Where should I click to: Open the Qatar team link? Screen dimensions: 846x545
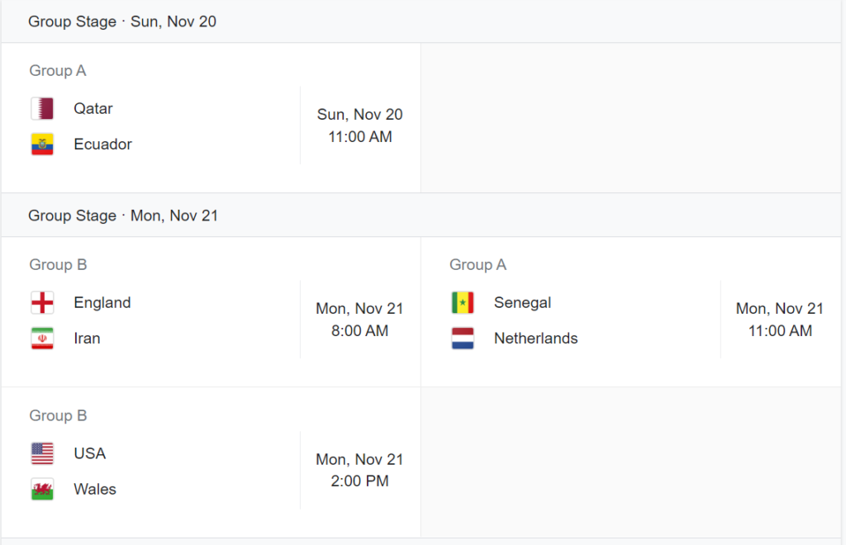point(93,109)
